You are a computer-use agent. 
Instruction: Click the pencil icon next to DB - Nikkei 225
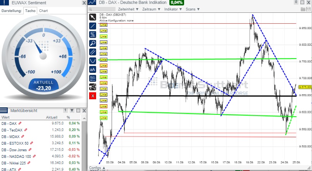tap(29, 163)
